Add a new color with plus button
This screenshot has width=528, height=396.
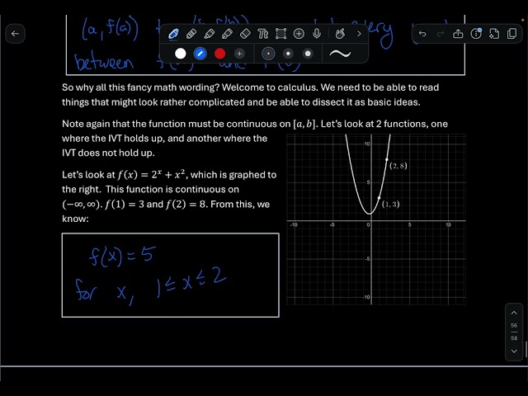click(239, 54)
